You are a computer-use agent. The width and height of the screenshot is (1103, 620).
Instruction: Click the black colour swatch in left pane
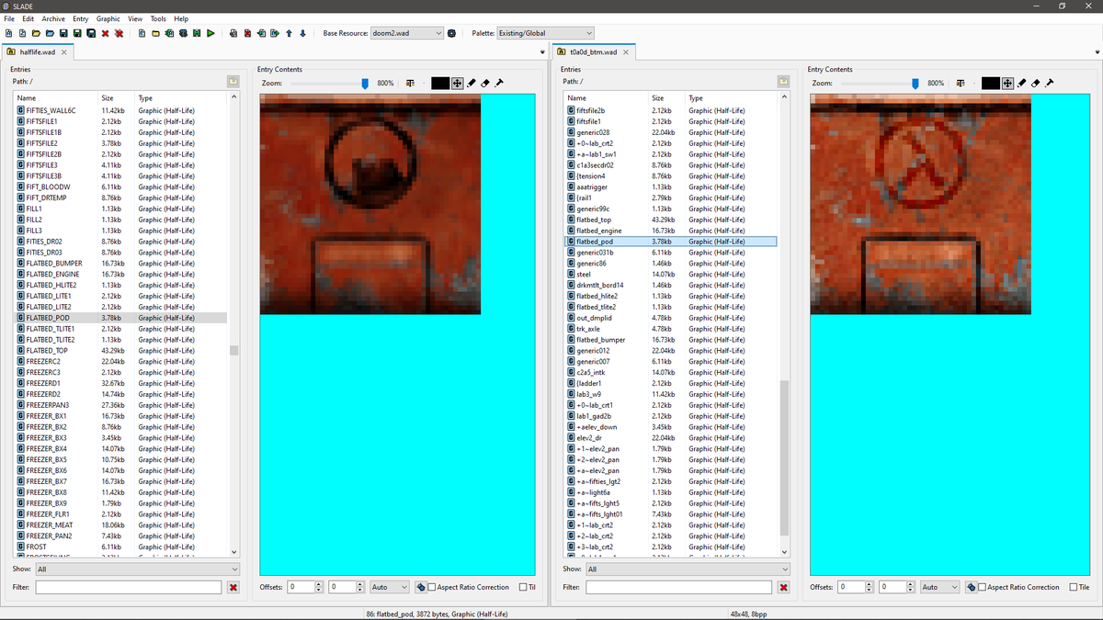tap(440, 83)
